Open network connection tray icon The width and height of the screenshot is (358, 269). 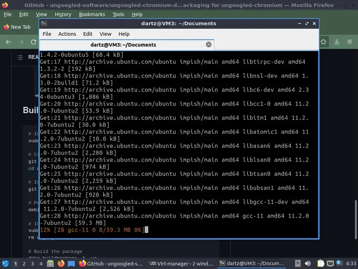(x=330, y=264)
